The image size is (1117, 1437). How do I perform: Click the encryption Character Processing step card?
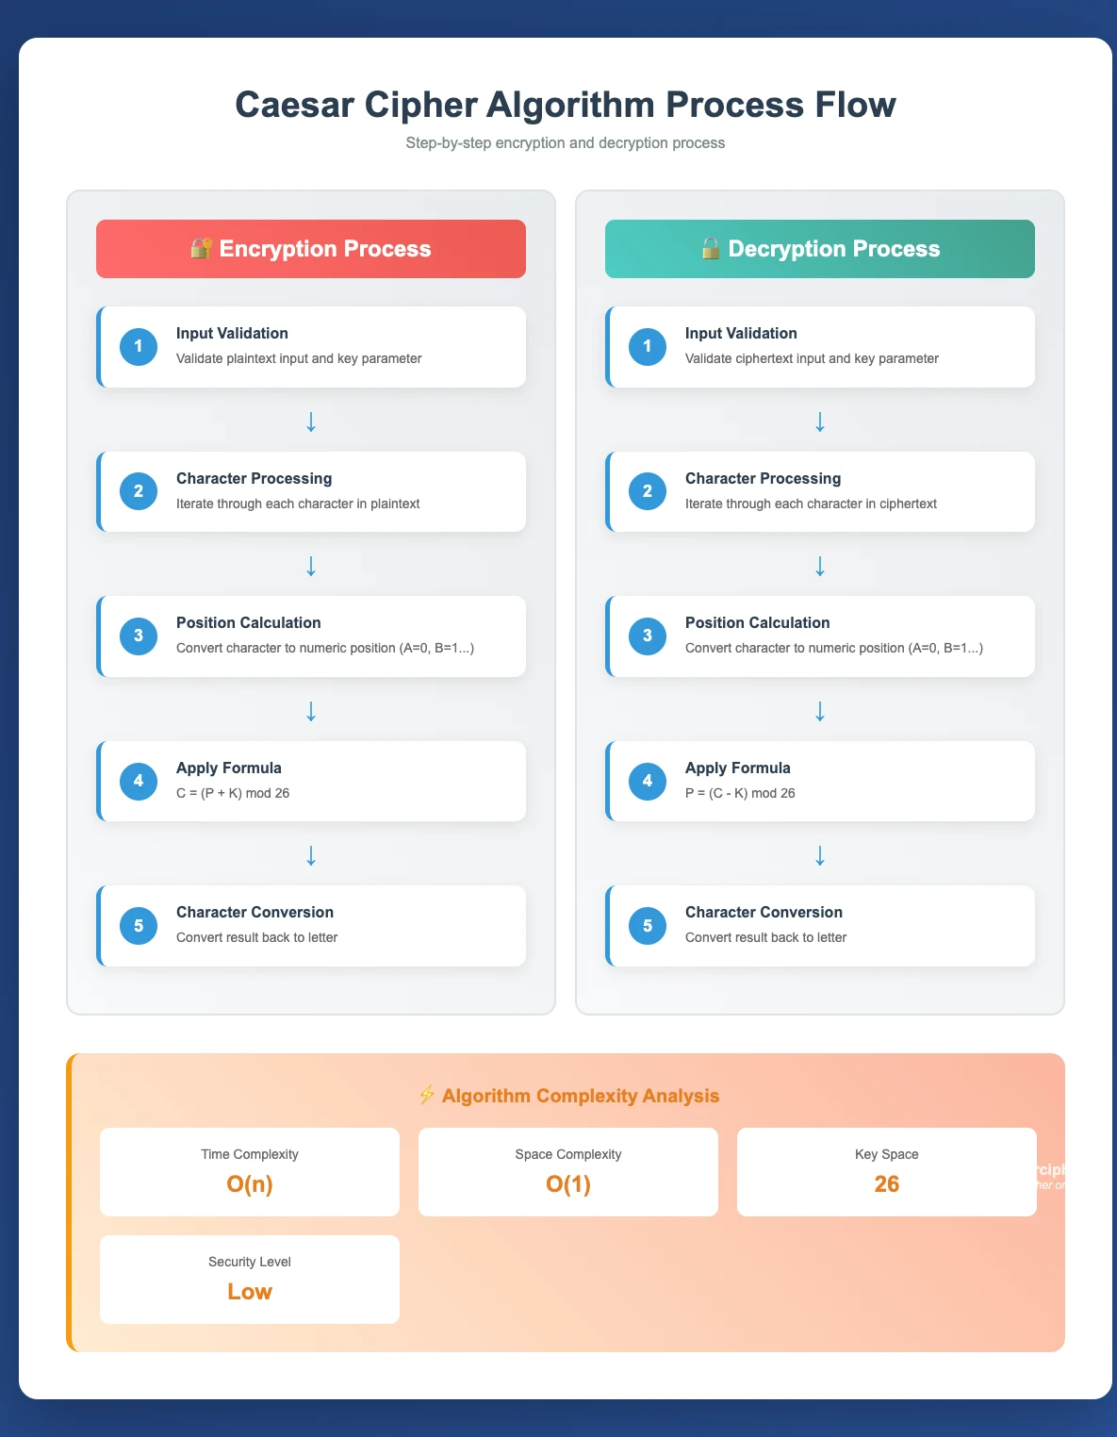point(311,492)
